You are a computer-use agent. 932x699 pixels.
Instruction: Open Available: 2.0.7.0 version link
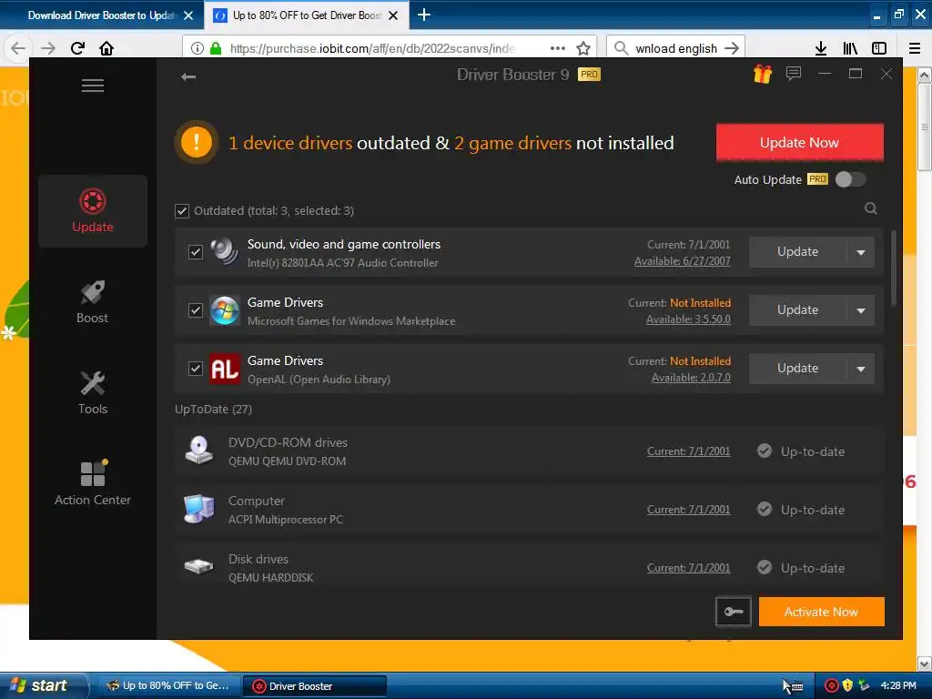(691, 378)
